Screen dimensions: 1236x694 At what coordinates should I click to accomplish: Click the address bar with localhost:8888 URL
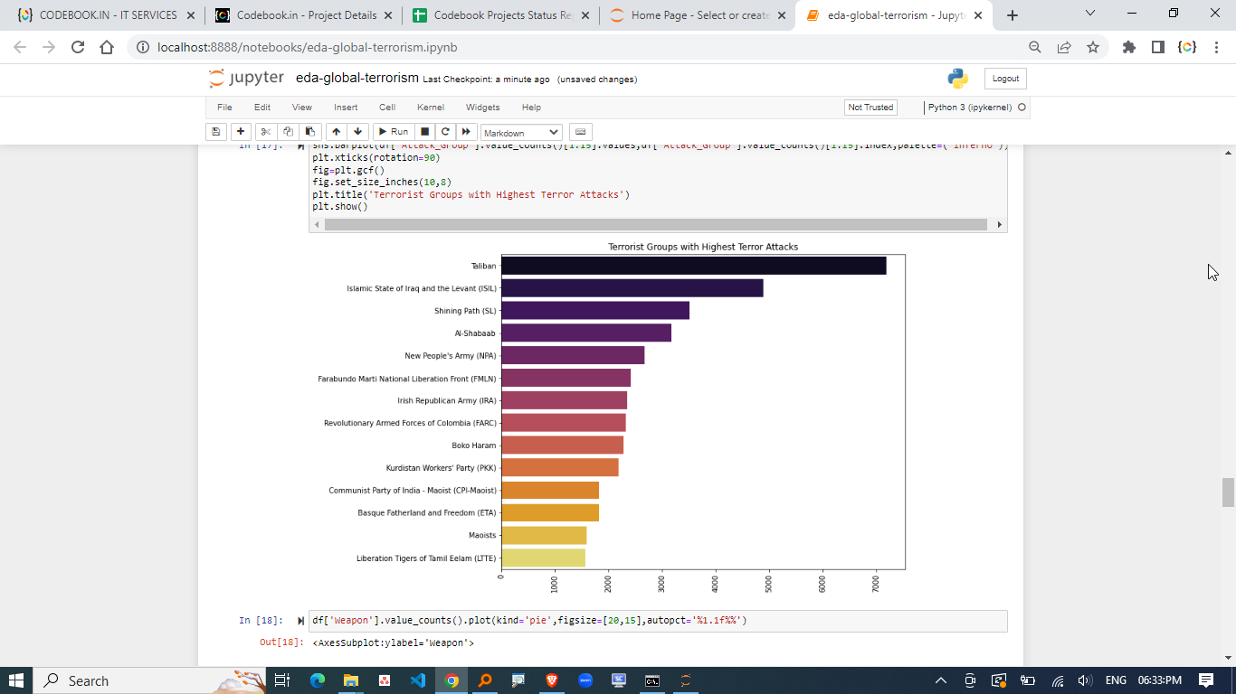[579, 47]
